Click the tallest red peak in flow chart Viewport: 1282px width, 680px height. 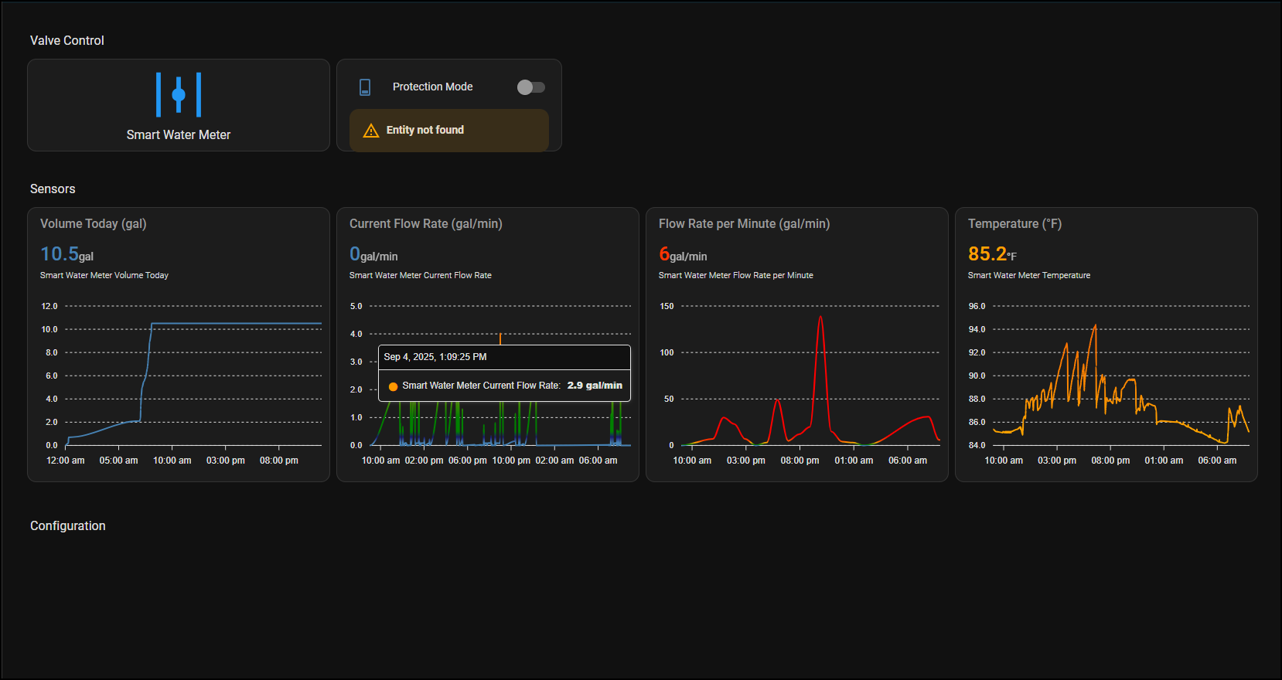tap(820, 318)
